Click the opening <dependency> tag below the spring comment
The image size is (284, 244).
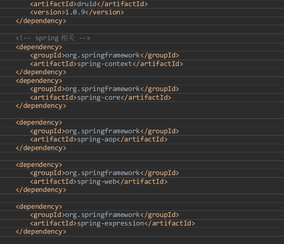pyautogui.click(x=39, y=47)
